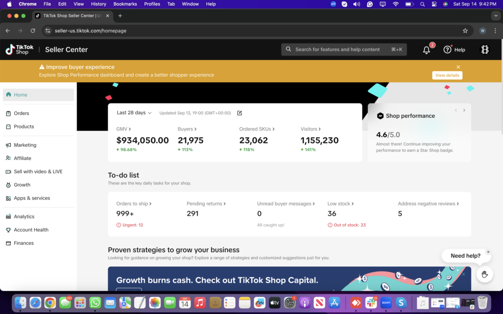Click the edit icon beside updated date
Image resolution: width=503 pixels, height=314 pixels.
[x=240, y=113]
